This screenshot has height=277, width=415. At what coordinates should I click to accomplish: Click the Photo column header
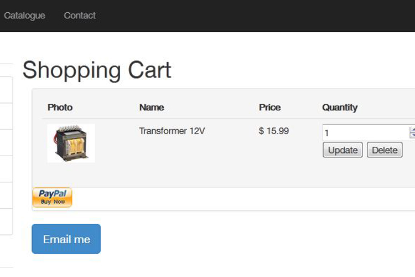pyautogui.click(x=60, y=107)
